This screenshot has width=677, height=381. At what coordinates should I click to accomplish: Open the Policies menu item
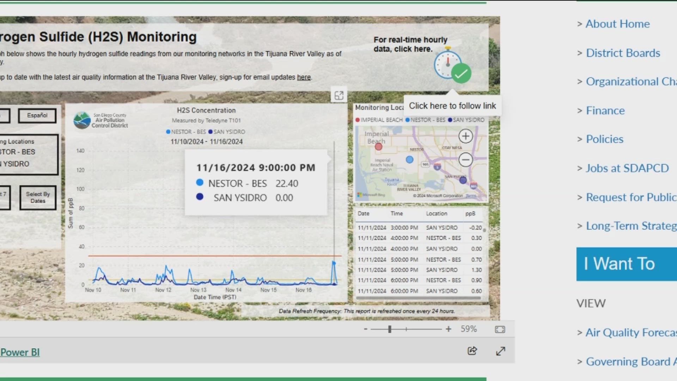point(604,139)
